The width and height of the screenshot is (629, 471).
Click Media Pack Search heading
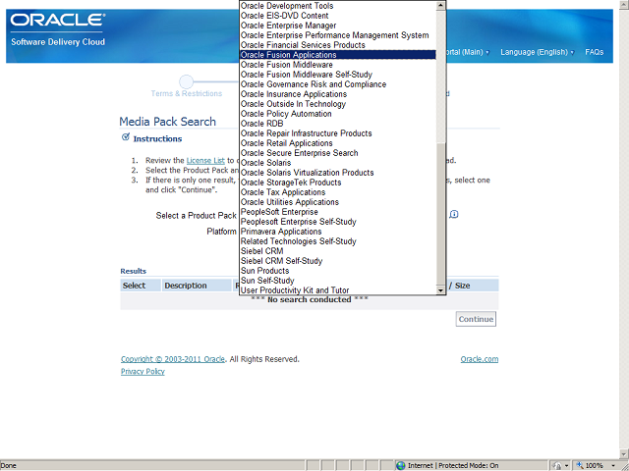click(168, 122)
